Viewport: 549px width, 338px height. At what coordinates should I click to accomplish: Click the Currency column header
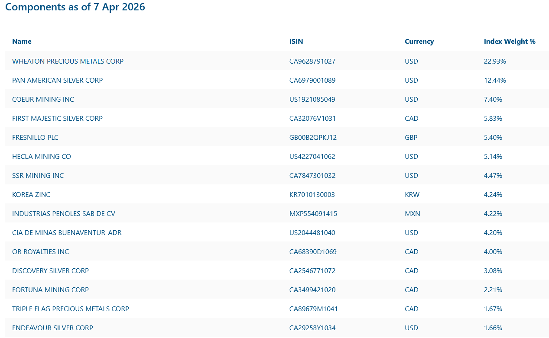419,42
